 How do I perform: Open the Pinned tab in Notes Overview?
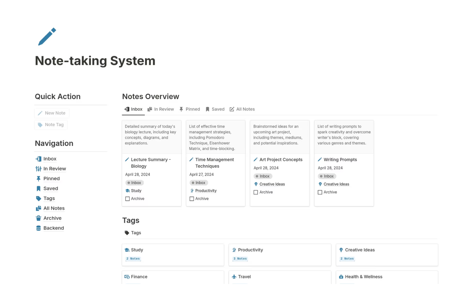coord(190,109)
